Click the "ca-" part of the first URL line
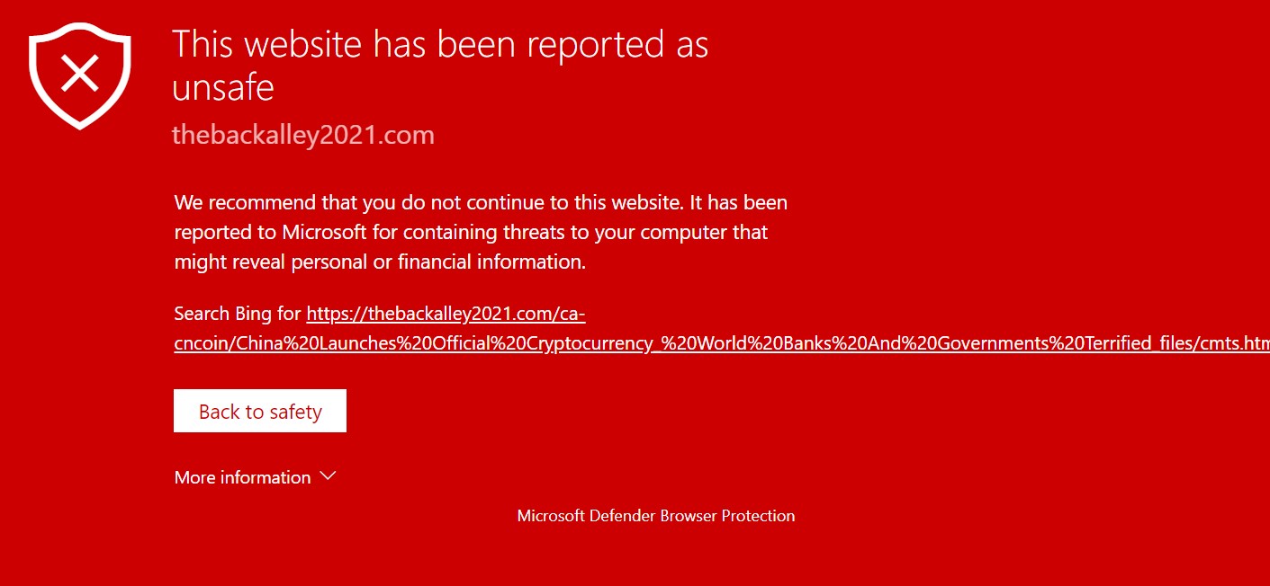1270x586 pixels. [572, 314]
